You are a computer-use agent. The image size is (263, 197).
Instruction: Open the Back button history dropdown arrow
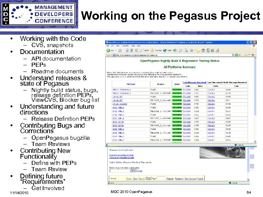pos(116,50)
